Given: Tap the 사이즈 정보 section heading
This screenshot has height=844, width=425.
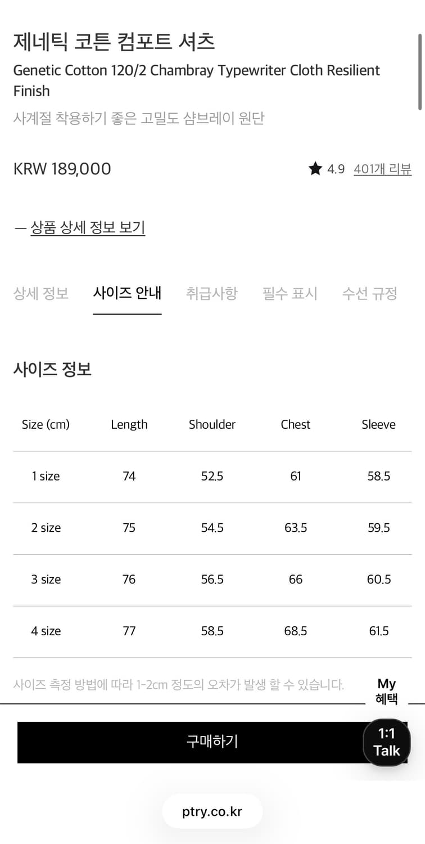Looking at the screenshot, I should coord(52,369).
